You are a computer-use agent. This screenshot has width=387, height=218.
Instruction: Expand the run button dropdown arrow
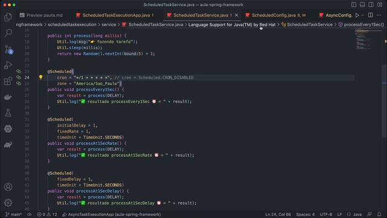[x=363, y=15]
